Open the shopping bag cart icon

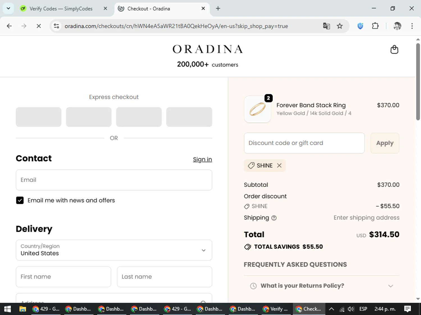pos(394,50)
